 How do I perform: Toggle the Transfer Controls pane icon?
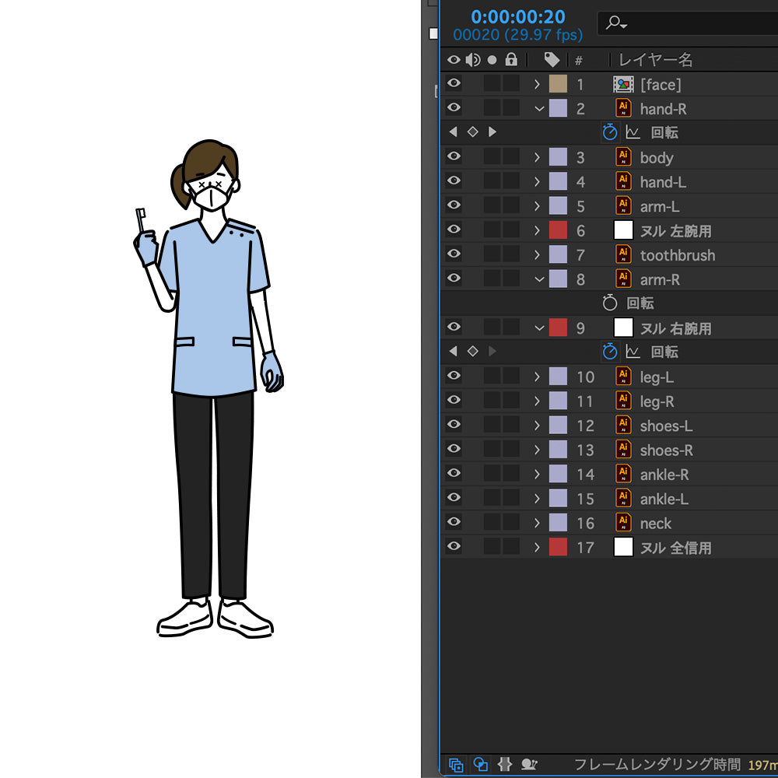pos(481,765)
